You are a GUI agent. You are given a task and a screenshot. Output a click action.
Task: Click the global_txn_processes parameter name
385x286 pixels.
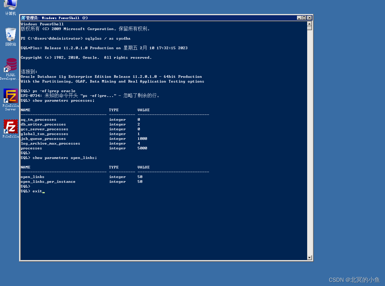(44, 134)
